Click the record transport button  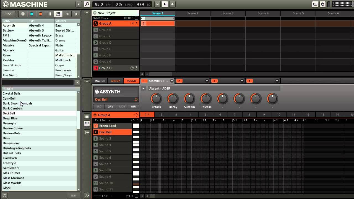click(172, 4)
